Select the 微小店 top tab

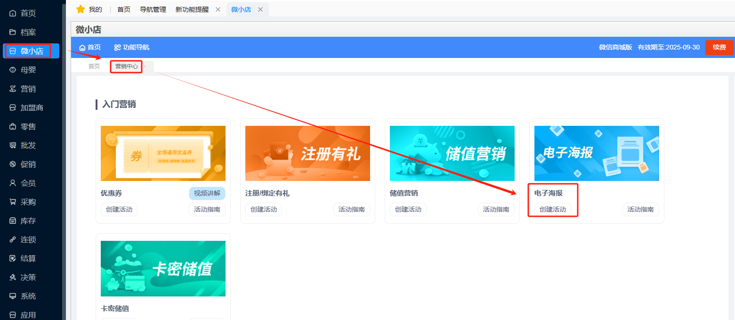tap(241, 9)
